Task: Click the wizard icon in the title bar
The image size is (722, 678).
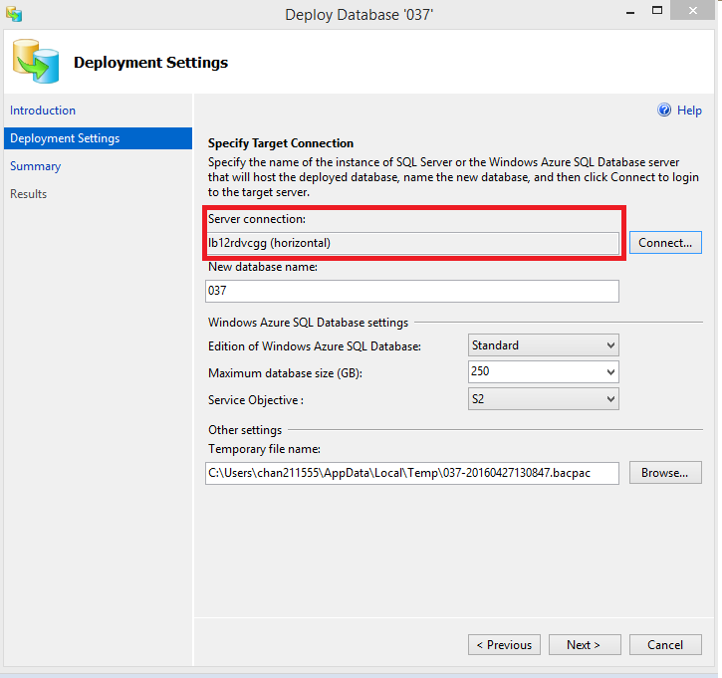Action: coord(14,14)
